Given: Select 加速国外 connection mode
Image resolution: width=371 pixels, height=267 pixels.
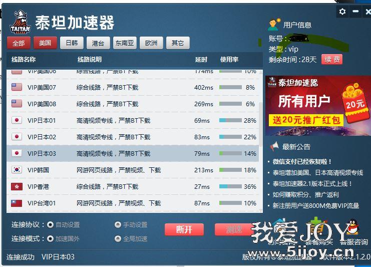Looking at the screenshot, I should 50,238.
